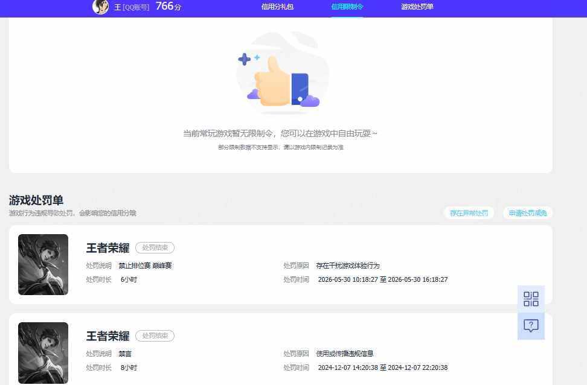Click 处罚结束 badge on the 禁止排位赛 record
This screenshot has width=587, height=385.
pyautogui.click(x=155, y=247)
